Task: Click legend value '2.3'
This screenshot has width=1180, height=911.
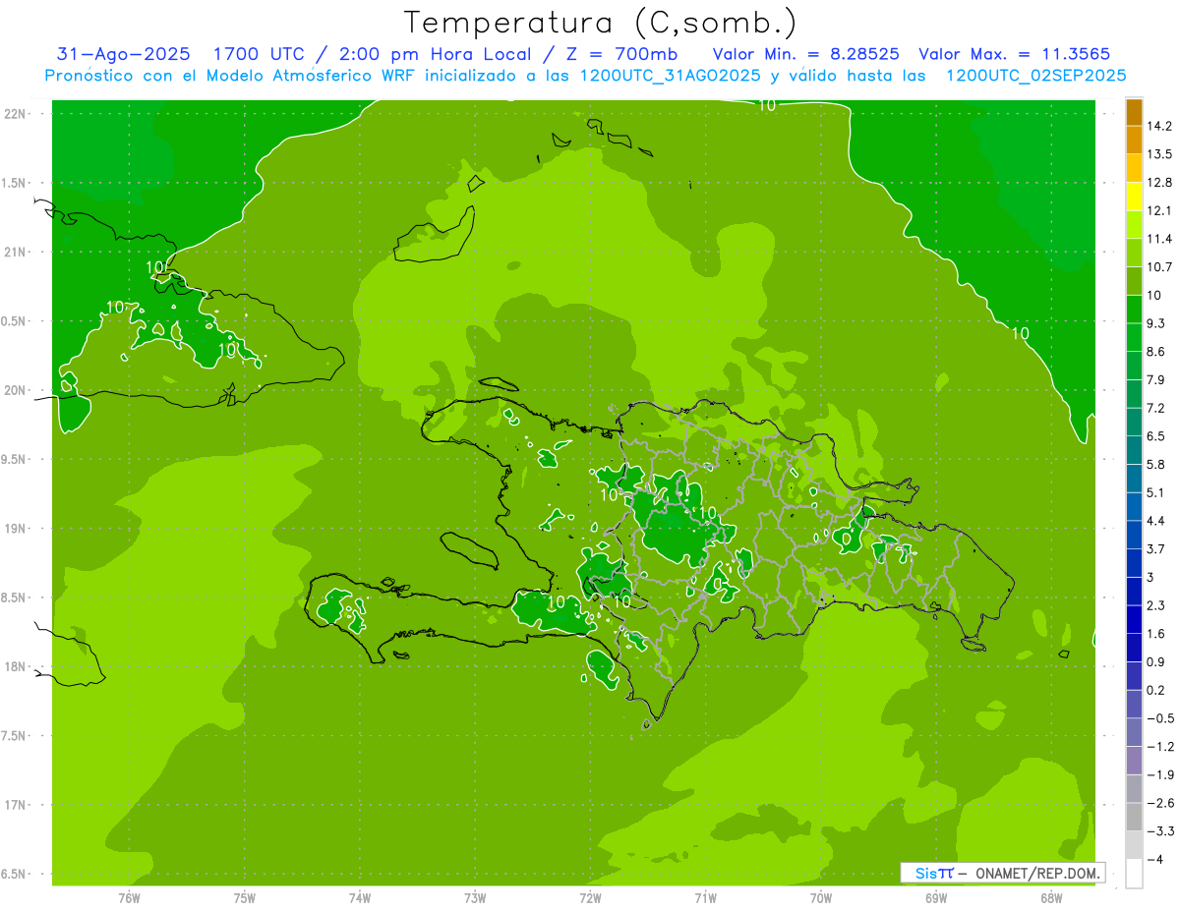Action: click(1155, 606)
